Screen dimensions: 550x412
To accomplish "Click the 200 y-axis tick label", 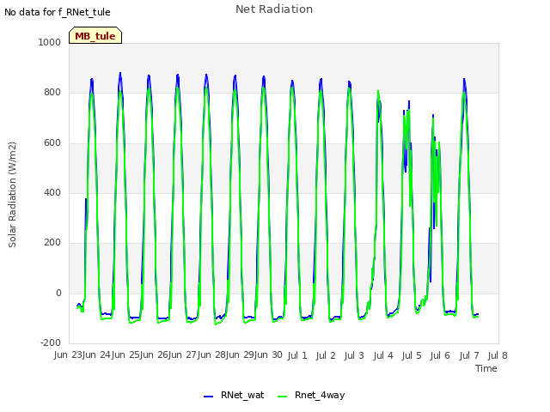I will click(52, 242).
